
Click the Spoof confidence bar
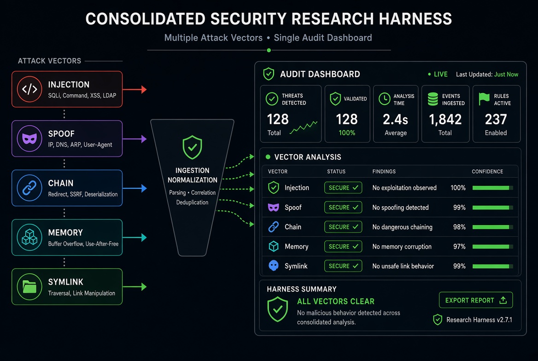point(493,207)
